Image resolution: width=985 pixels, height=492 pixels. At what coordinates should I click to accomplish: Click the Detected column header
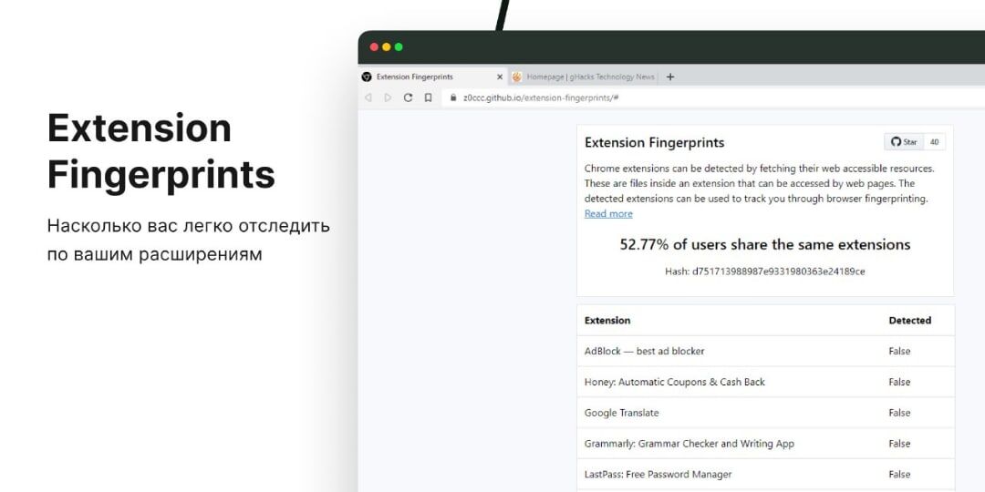909,321
